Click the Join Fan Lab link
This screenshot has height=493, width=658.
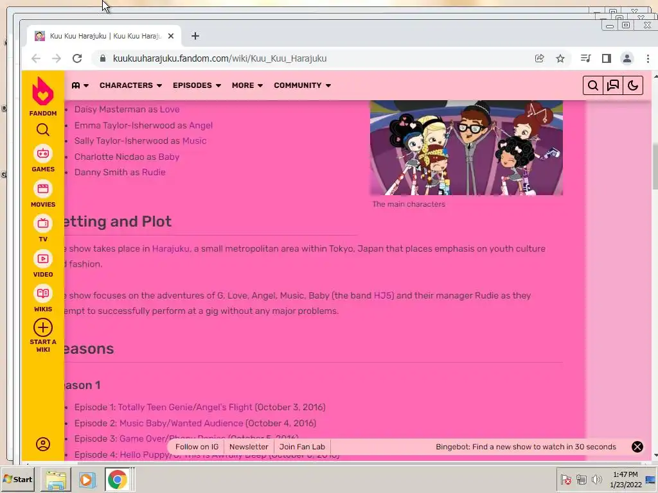(x=302, y=447)
